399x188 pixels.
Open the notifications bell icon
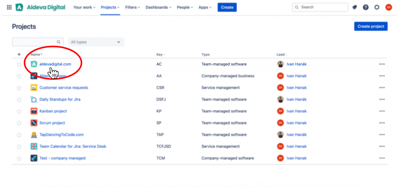(355, 7)
